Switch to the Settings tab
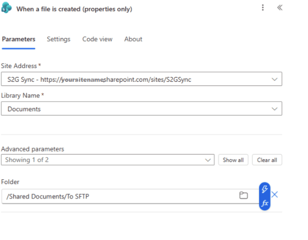 (59, 39)
